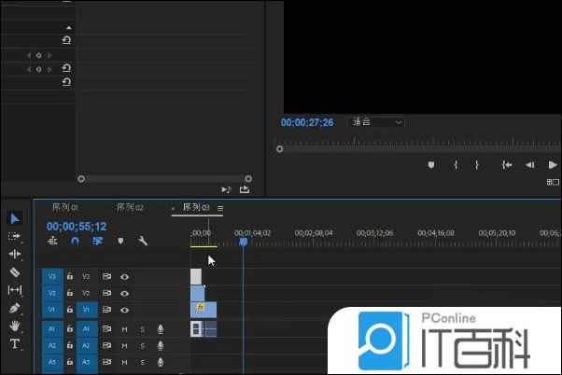562x375 pixels.
Task: Open timeline display settings wrench
Action: (143, 241)
